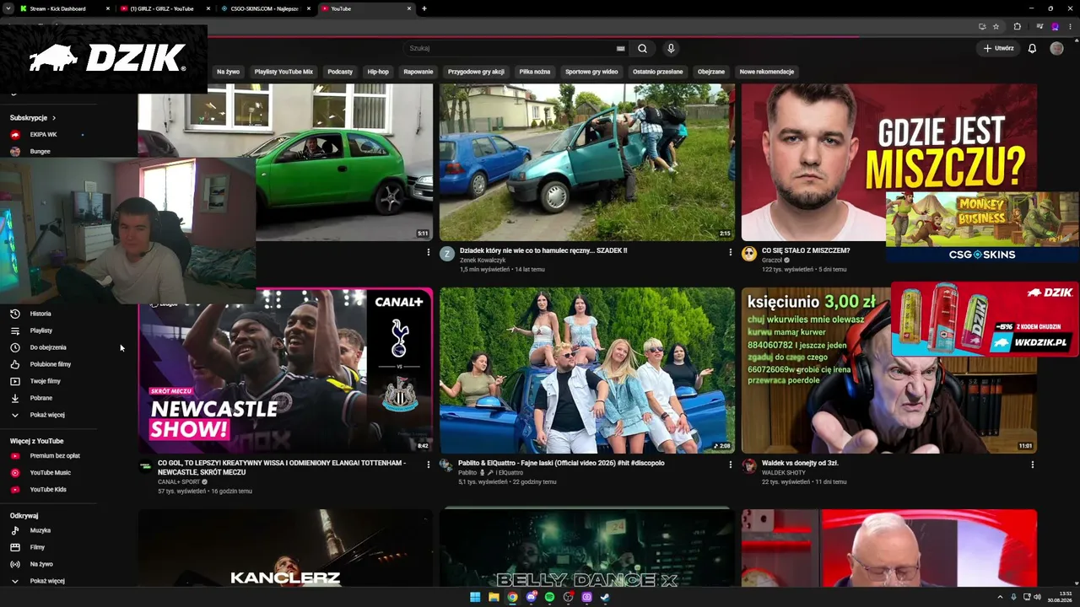The height and width of the screenshot is (607, 1080).
Task: Open YouTube Kids link in sidebar
Action: [x=47, y=490]
